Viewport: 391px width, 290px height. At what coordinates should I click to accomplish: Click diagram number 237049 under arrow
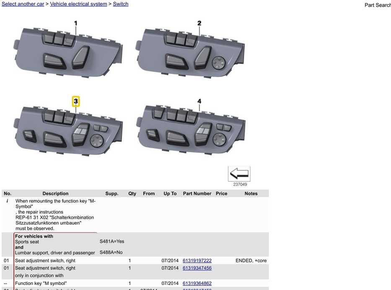tap(240, 184)
